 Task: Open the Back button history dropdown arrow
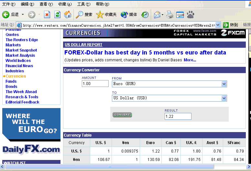click(x=23, y=15)
